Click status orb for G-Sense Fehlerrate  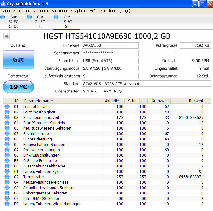click(7, 160)
